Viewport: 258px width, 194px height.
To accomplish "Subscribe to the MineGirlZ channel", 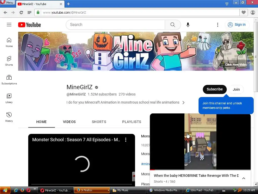I will click(215, 89).
